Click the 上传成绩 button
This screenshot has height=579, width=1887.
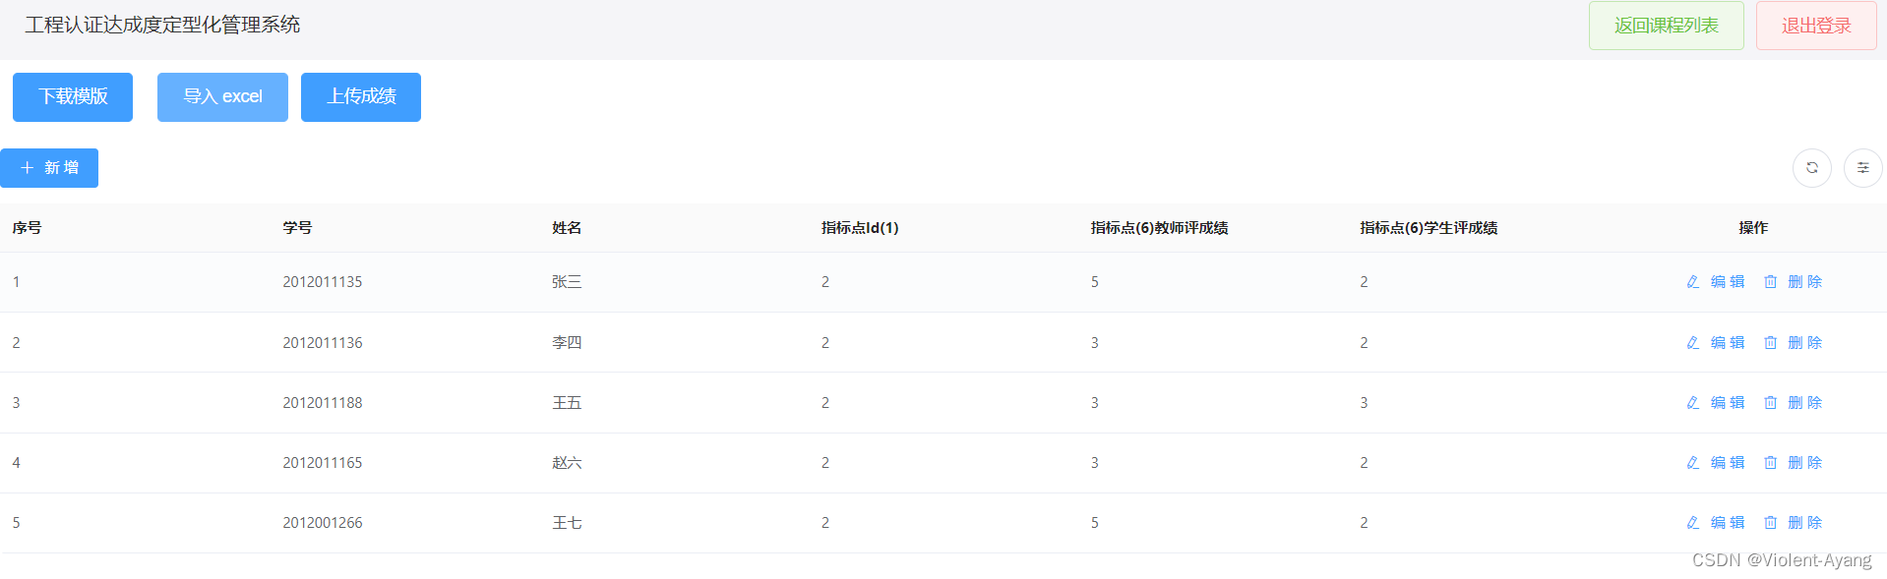(361, 97)
